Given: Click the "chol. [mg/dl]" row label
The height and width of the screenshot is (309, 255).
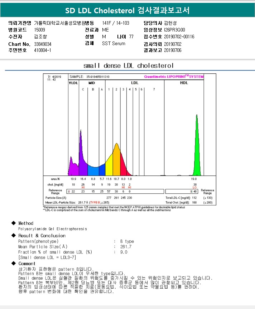Looking at the screenshot, I should coord(55,185).
